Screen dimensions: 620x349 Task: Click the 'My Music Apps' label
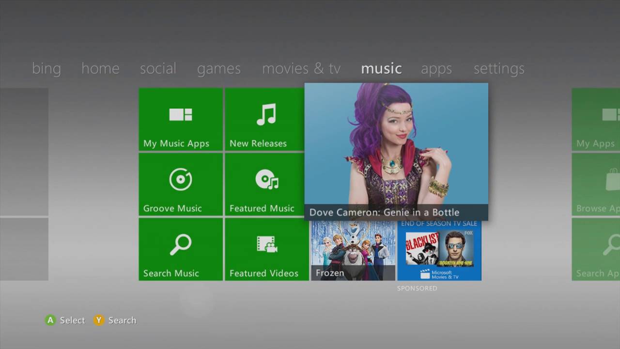tap(176, 143)
